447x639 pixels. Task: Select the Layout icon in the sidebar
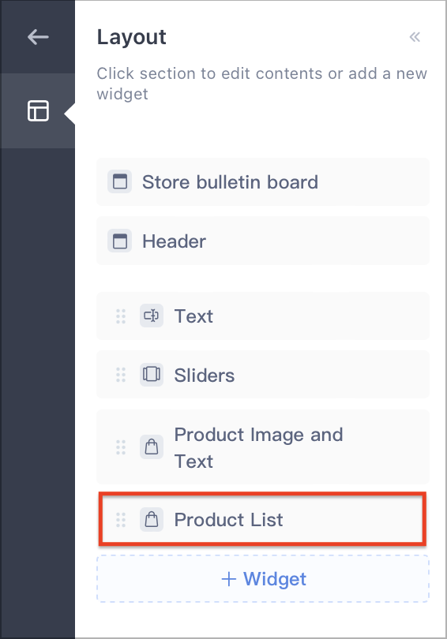(x=38, y=111)
